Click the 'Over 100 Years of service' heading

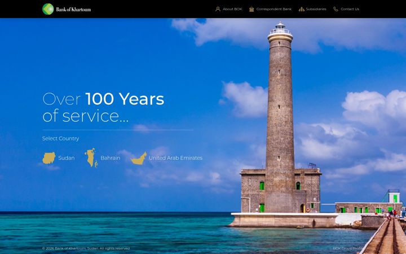tap(103, 107)
